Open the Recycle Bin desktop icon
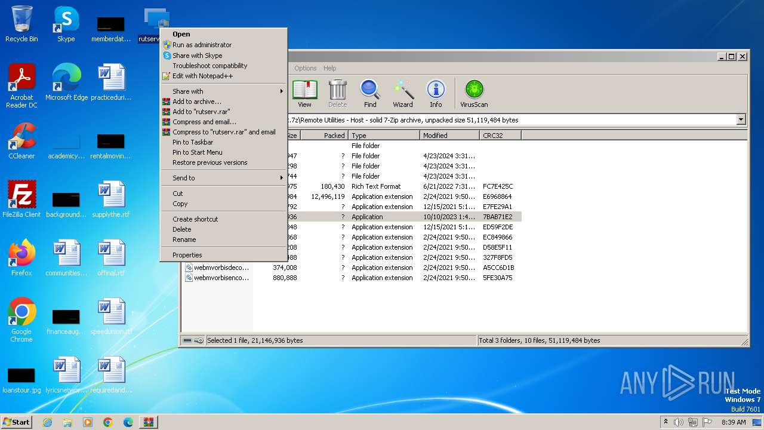Viewport: 764px width, 430px height. (x=21, y=24)
